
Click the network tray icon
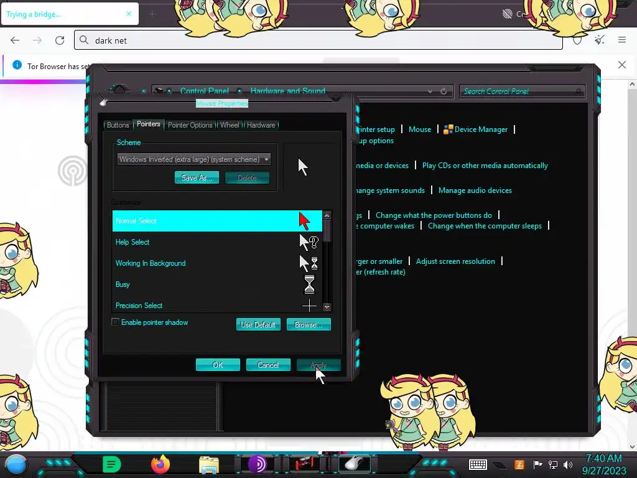point(552,464)
